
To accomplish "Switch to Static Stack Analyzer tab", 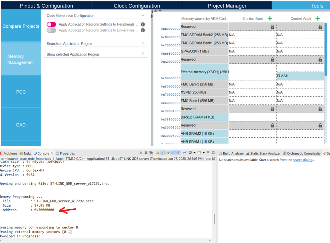I will (x=263, y=154).
